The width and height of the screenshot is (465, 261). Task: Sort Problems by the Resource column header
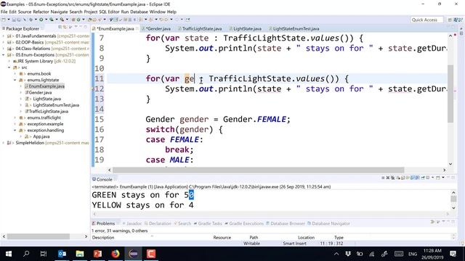[222, 238]
